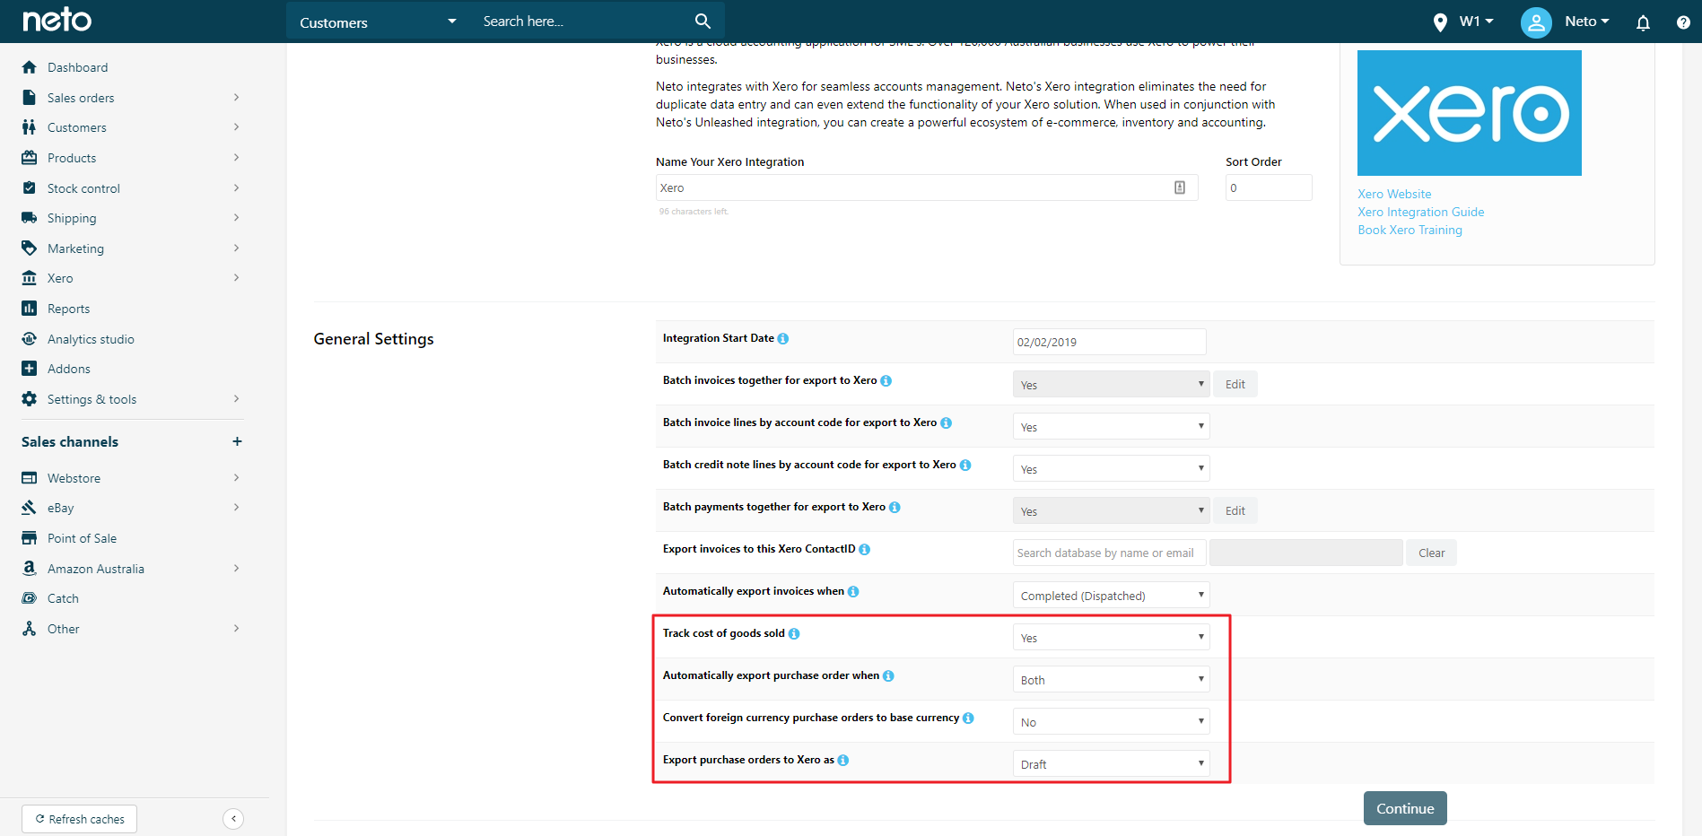Image resolution: width=1702 pixels, height=836 pixels.
Task: Click the Name Your Xero Integration field
Action: (x=927, y=187)
